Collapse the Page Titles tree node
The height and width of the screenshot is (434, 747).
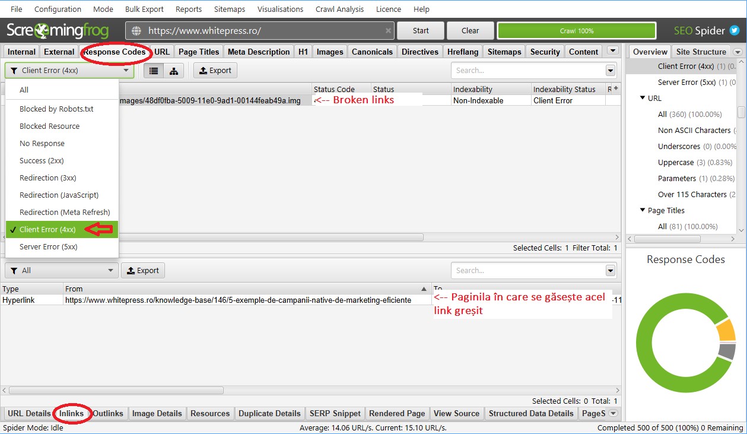point(643,210)
